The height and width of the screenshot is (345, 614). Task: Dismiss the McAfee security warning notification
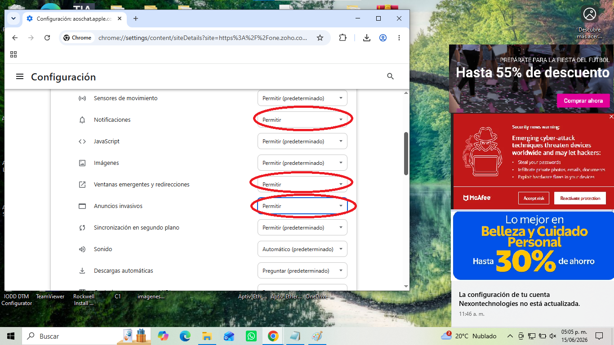(x=611, y=117)
